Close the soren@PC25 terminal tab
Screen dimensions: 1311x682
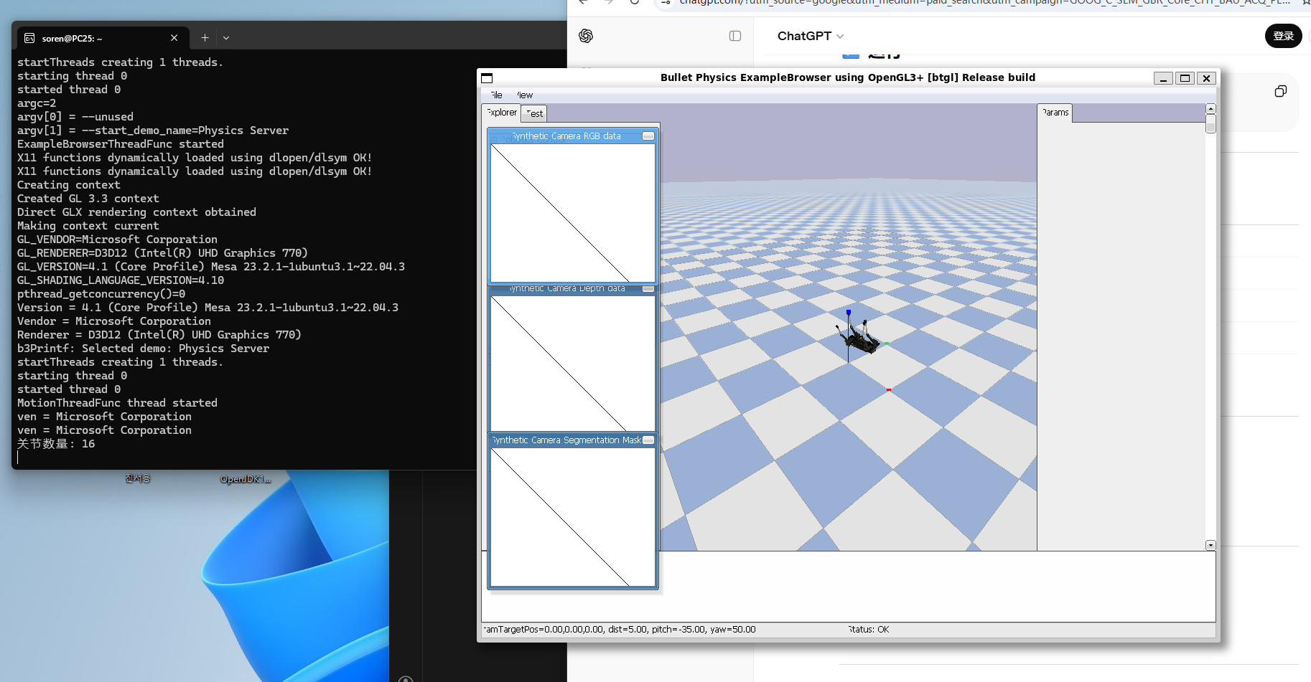[174, 38]
